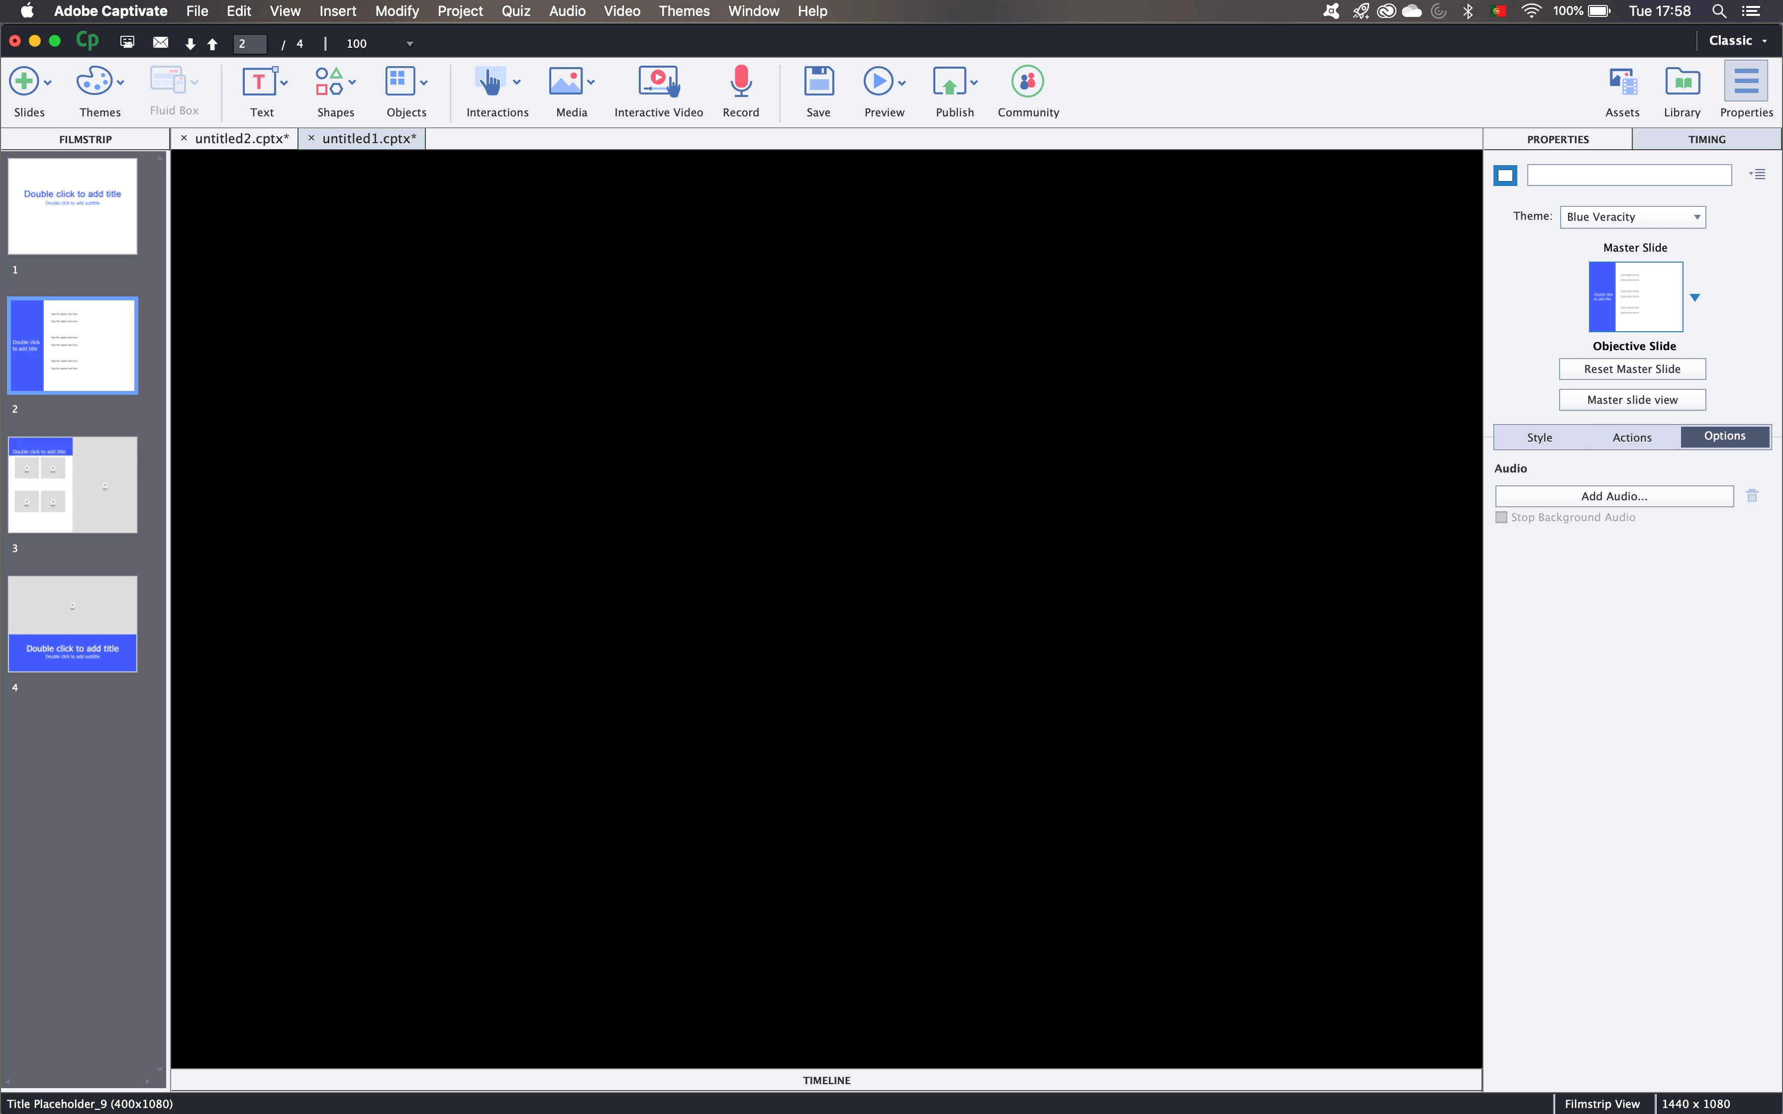This screenshot has width=1783, height=1114.
Task: Click the Record microphone icon
Action: (740, 83)
